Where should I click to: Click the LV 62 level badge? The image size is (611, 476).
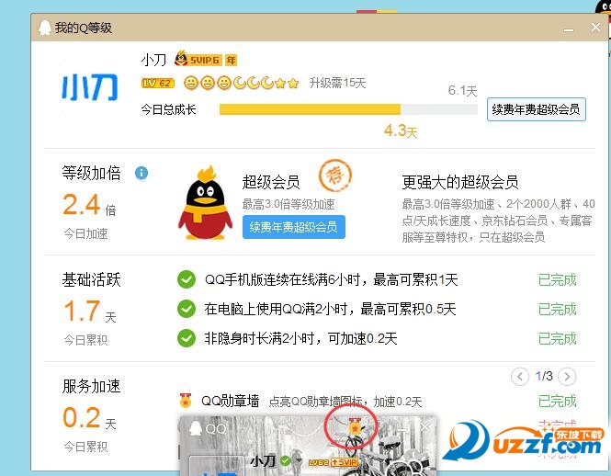(158, 83)
